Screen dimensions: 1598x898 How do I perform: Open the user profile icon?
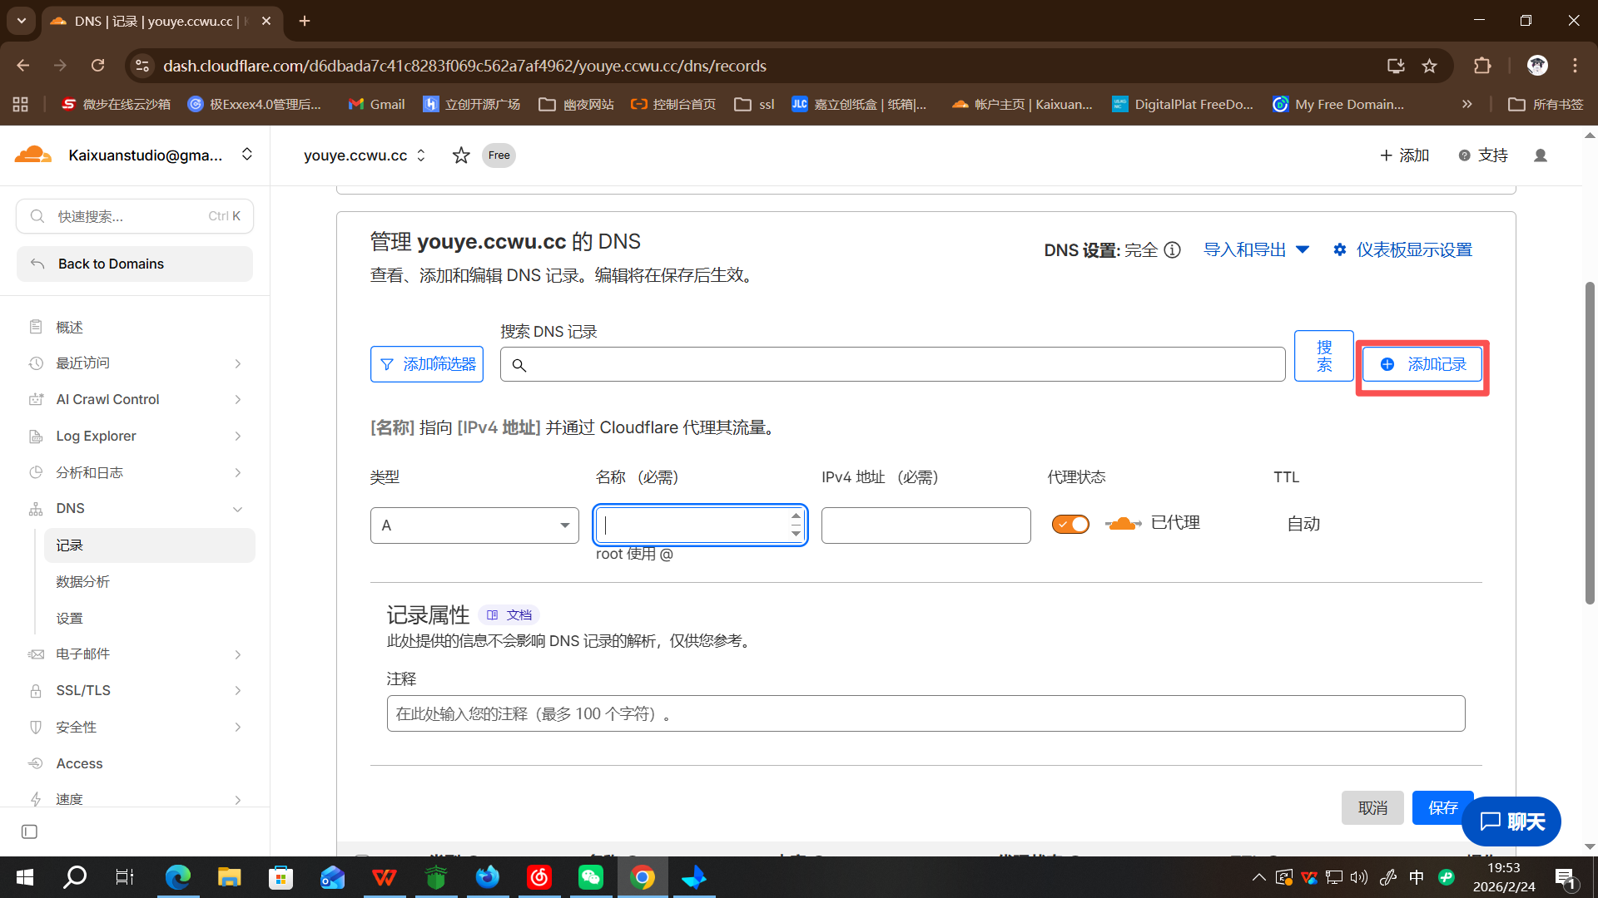click(1540, 155)
